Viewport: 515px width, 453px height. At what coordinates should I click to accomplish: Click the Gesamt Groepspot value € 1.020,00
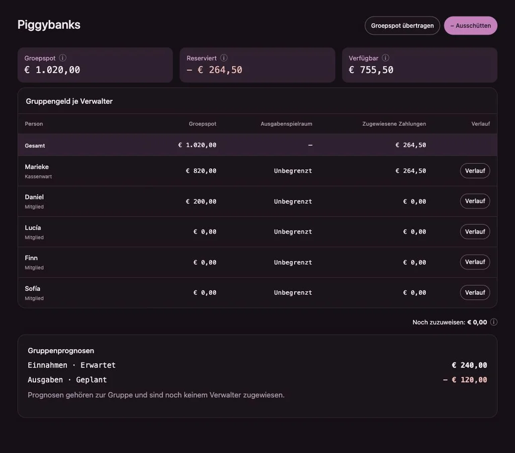(x=197, y=145)
